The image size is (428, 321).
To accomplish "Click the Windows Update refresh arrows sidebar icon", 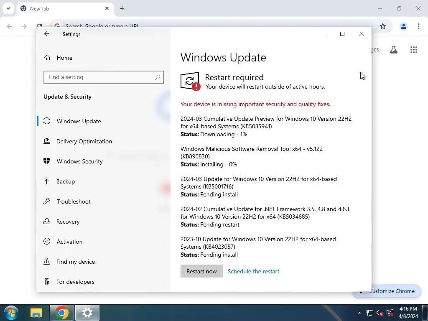I will tap(47, 121).
